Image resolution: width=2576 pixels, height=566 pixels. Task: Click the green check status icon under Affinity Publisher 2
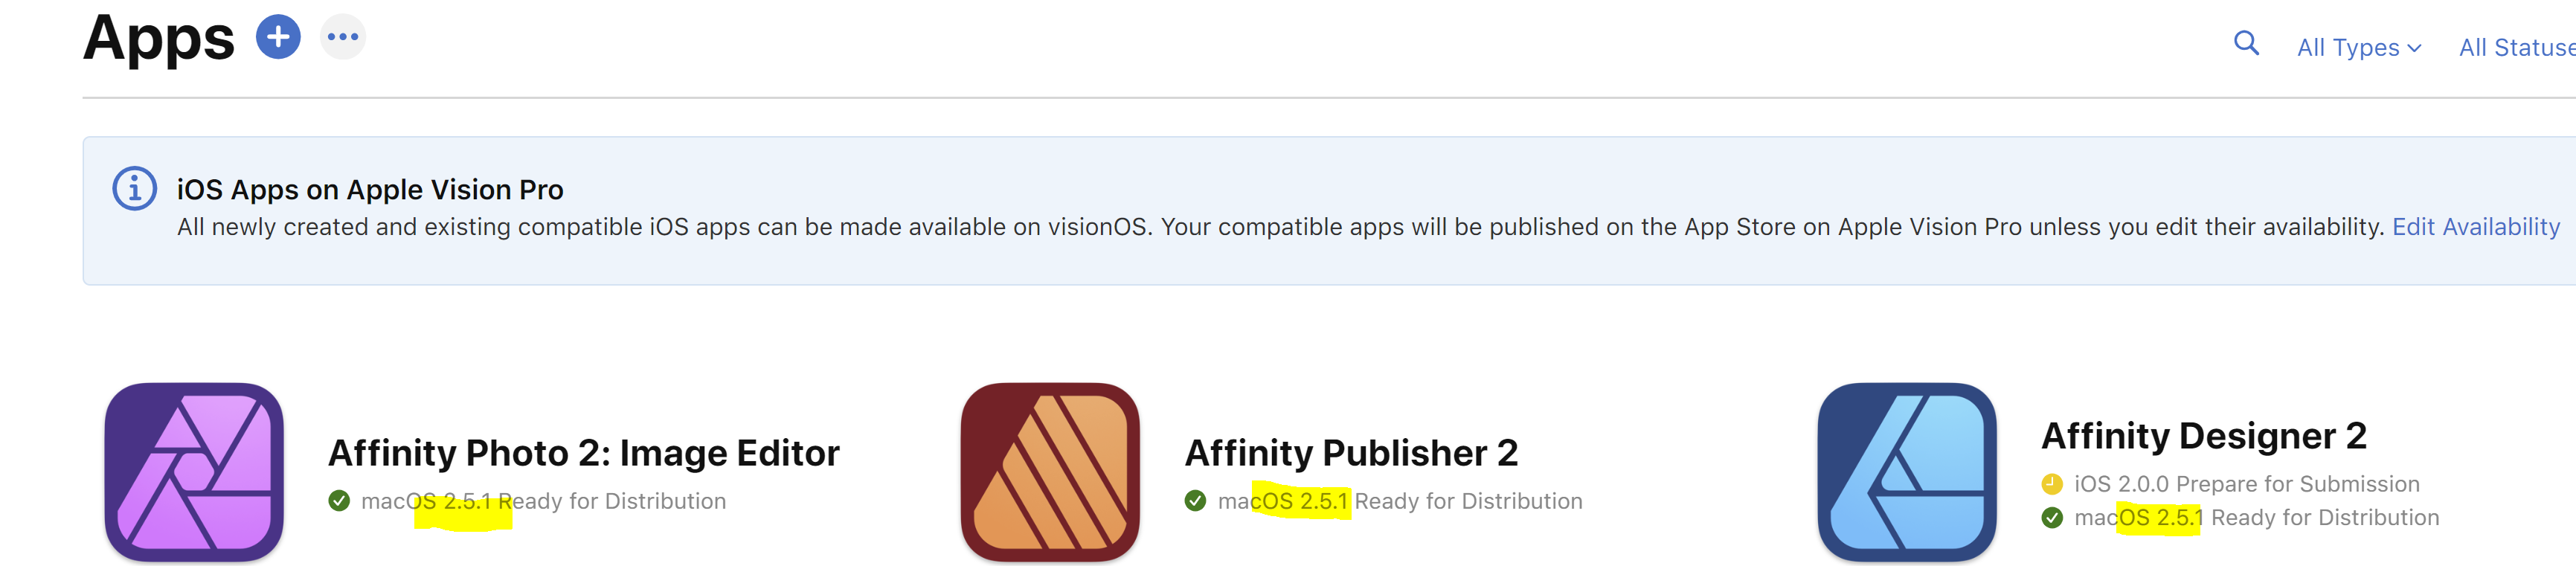click(x=1195, y=501)
